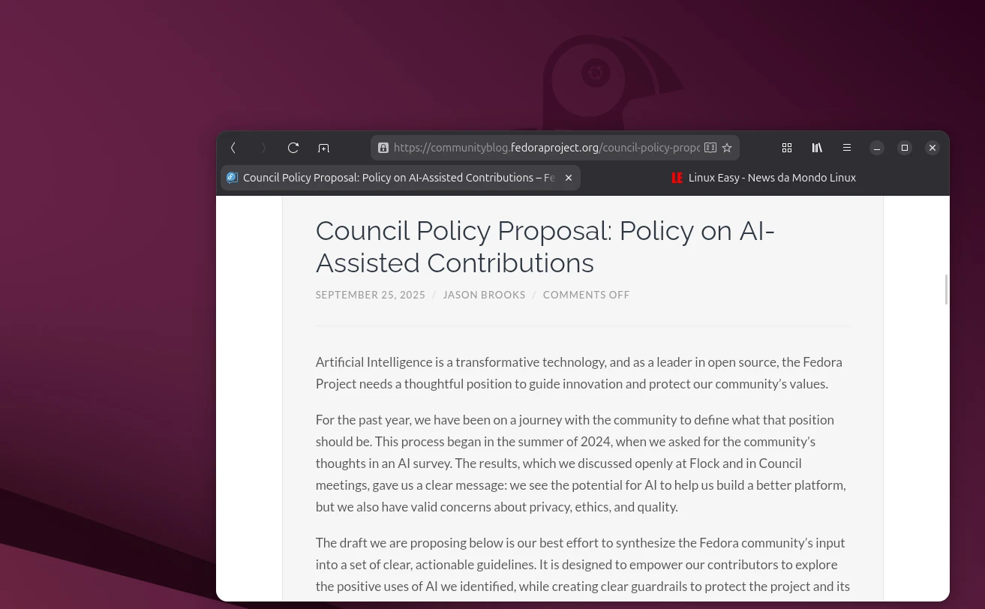This screenshot has height=609, width=985.
Task: Select the Council Policy Proposal tab
Action: point(398,178)
